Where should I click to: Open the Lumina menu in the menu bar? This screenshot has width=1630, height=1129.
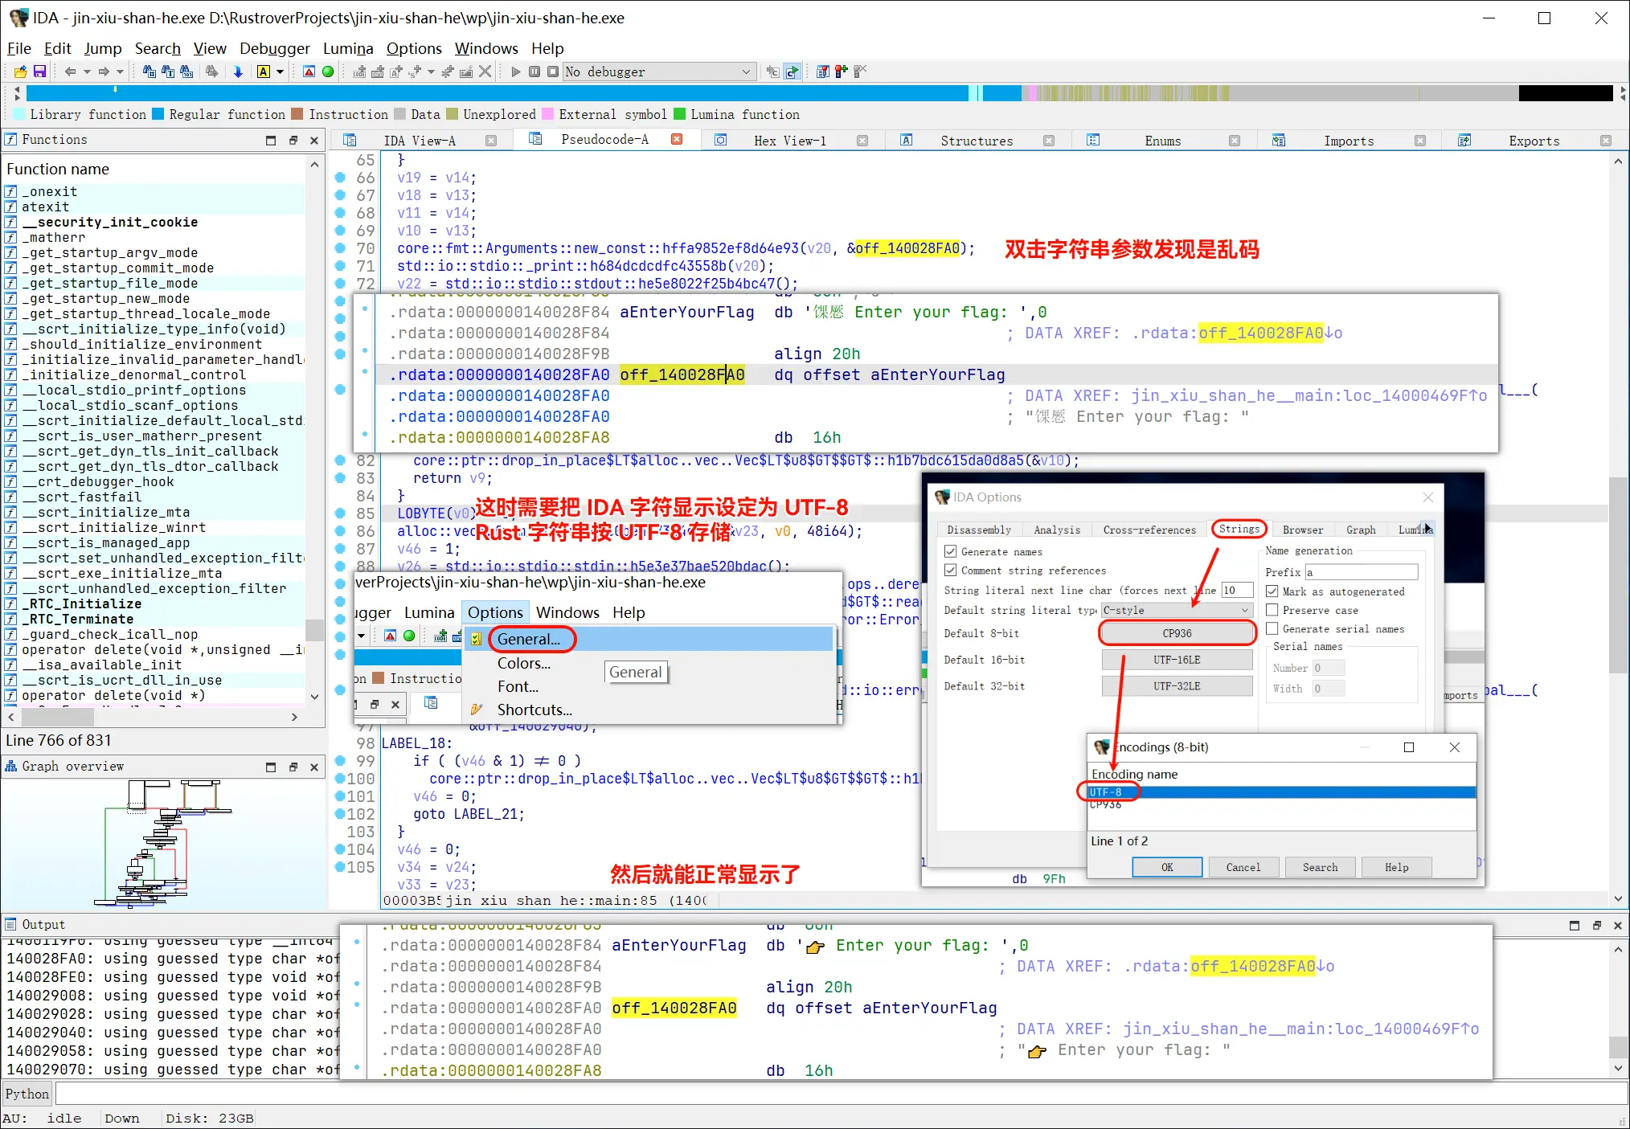pyautogui.click(x=348, y=48)
